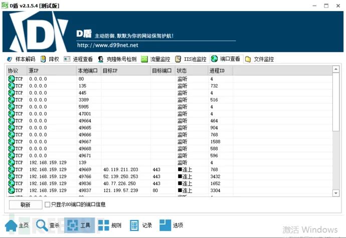Open the 工具 tools section

79,225
